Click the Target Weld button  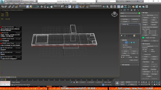tap(154, 22)
